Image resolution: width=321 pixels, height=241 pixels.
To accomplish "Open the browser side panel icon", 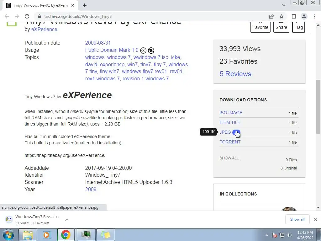I will [294, 16].
